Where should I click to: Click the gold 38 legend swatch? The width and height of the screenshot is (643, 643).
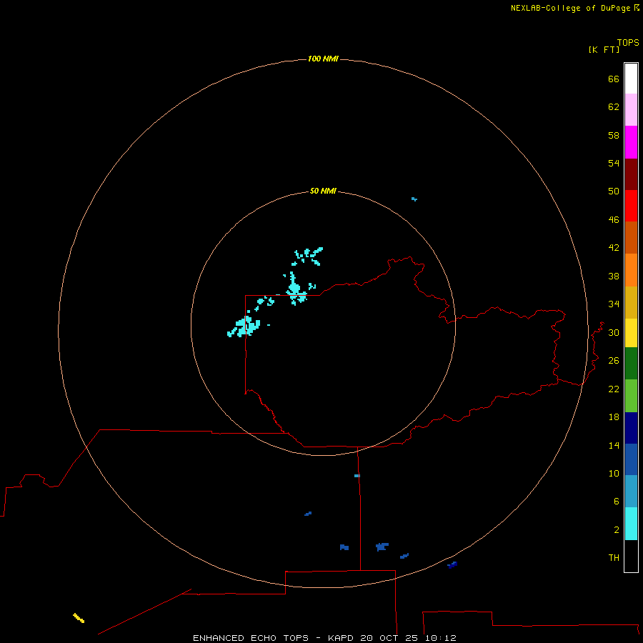click(x=631, y=302)
